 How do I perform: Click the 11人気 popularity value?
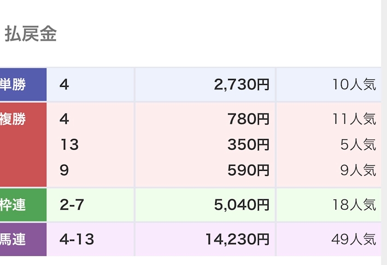tap(354, 119)
